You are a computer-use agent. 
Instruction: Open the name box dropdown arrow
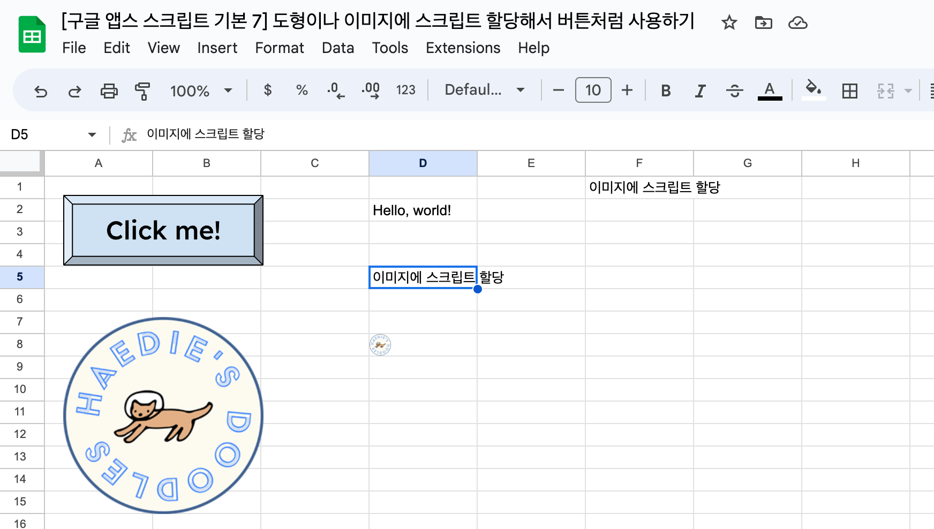tap(92, 134)
